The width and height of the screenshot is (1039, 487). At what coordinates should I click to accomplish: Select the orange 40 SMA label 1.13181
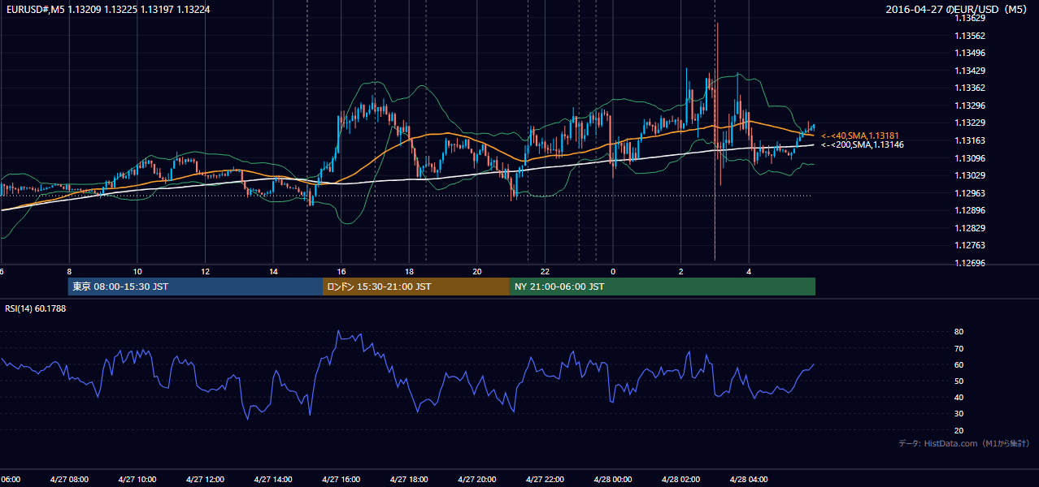pos(859,136)
